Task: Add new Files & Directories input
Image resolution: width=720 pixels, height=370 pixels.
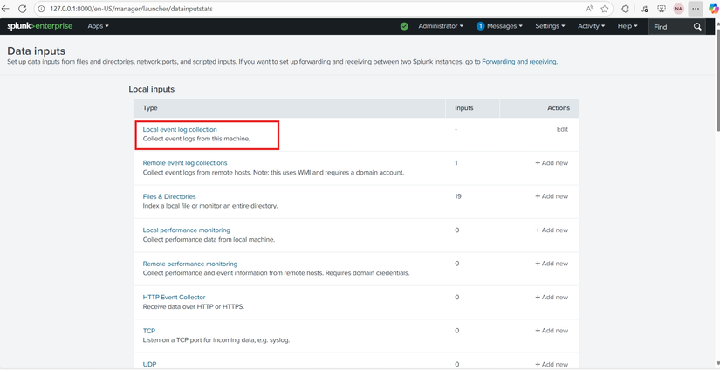Action: [x=552, y=196]
